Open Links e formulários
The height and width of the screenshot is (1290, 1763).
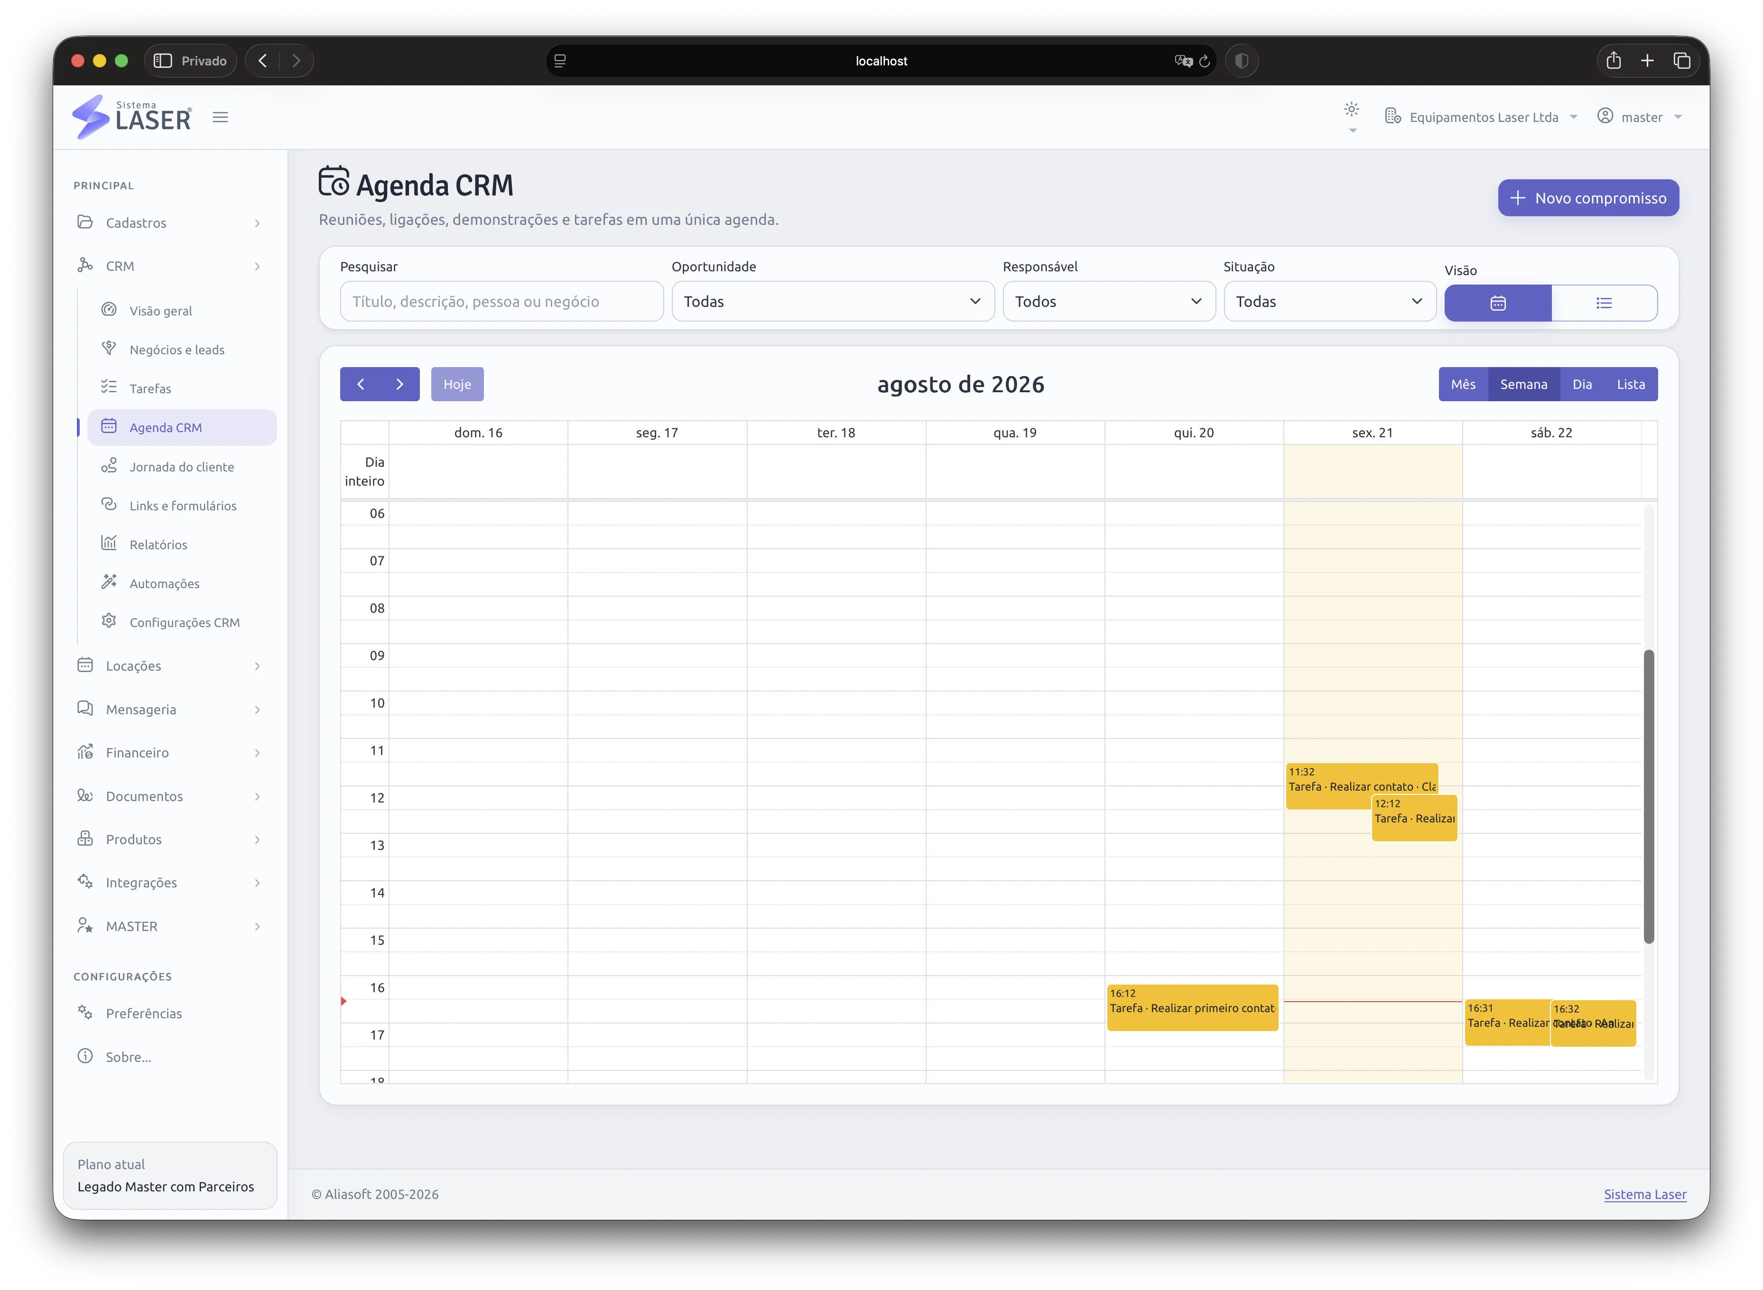tap(183, 506)
